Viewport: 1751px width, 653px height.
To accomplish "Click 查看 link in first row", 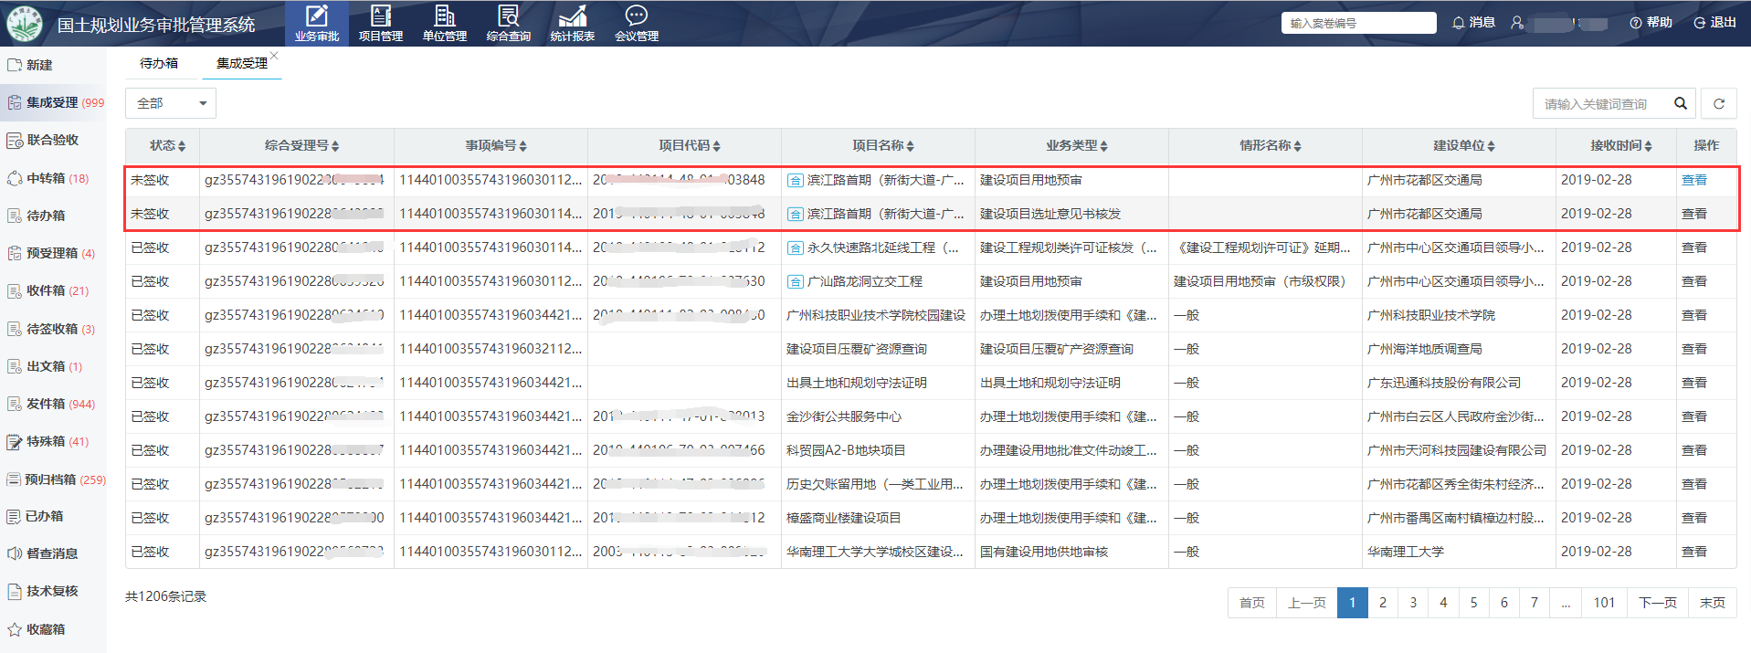I will 1693,181.
